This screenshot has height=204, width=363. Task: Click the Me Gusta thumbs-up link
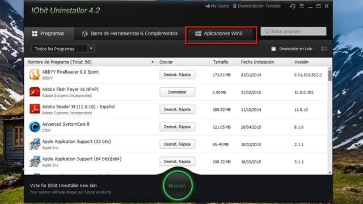[x=217, y=6]
